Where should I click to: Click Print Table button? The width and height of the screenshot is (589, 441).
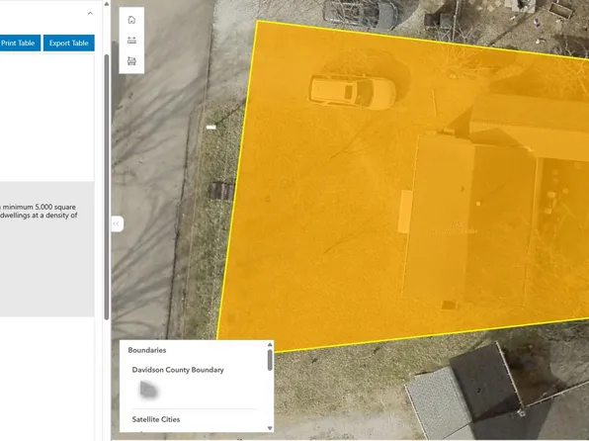(x=19, y=43)
